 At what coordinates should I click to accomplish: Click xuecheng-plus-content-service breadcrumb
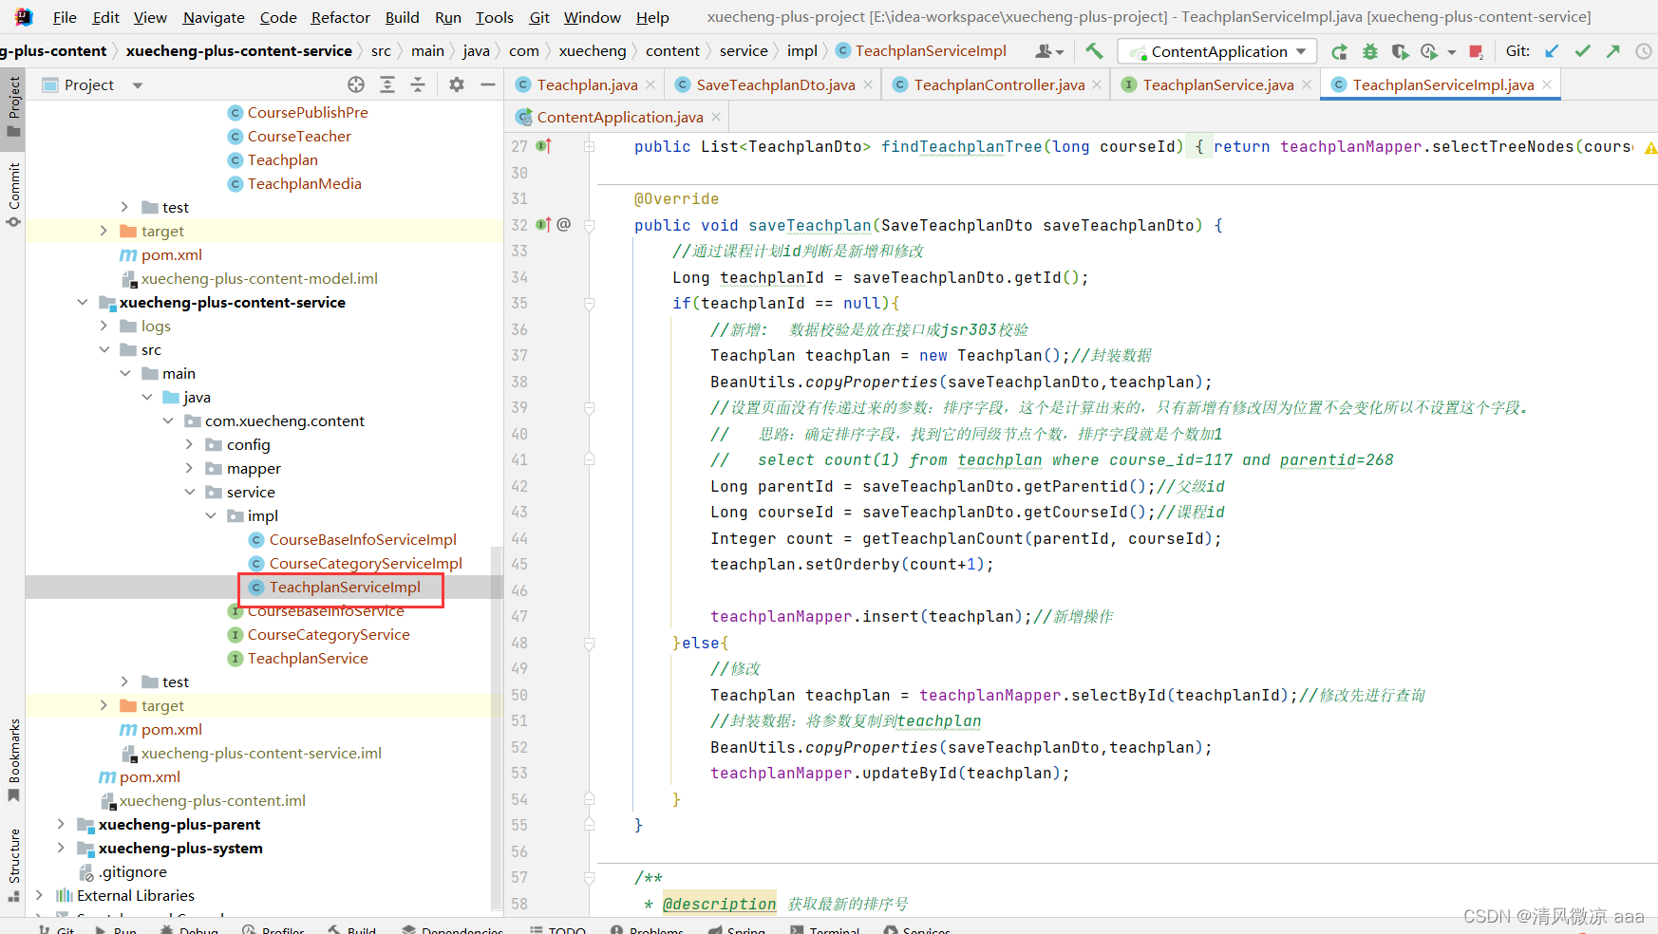pyautogui.click(x=238, y=51)
